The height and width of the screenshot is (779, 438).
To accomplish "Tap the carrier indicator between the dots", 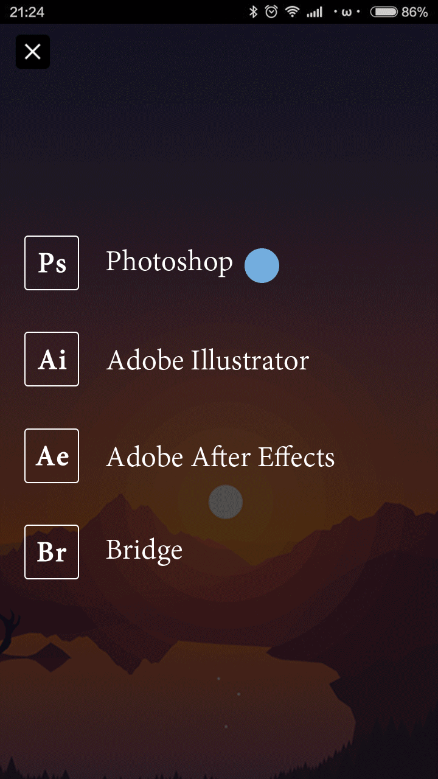I will tap(347, 12).
